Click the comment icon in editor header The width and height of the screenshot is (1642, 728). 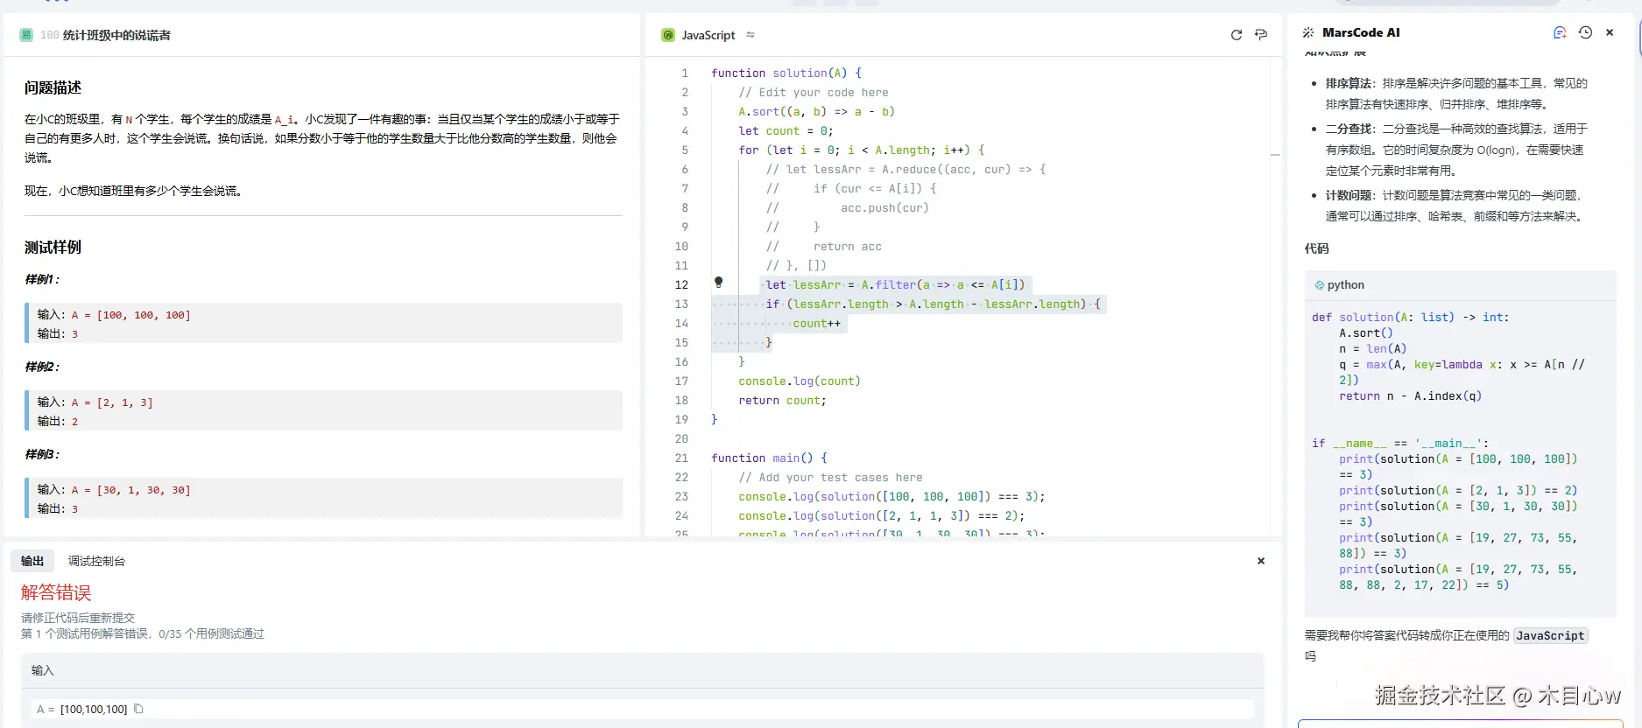point(1261,35)
